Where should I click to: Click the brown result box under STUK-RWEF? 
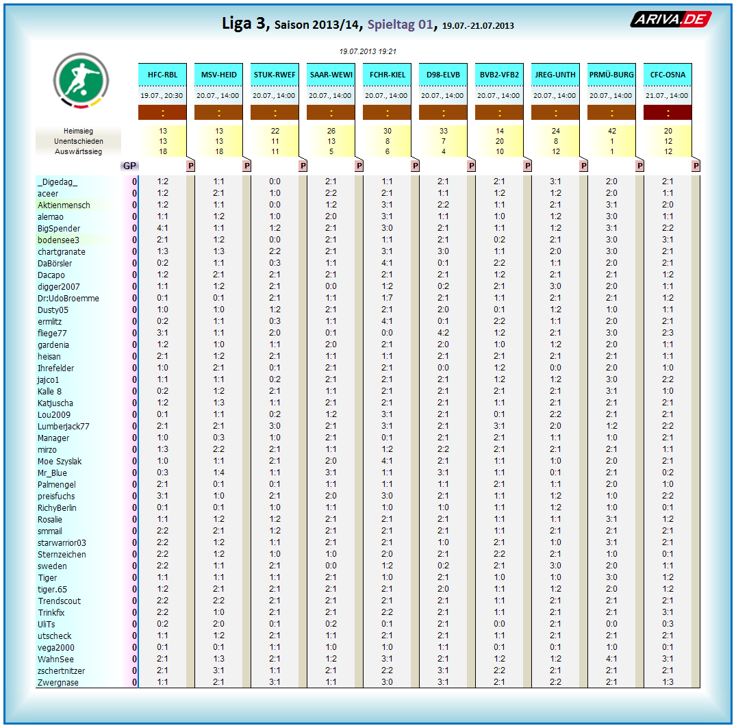275,113
